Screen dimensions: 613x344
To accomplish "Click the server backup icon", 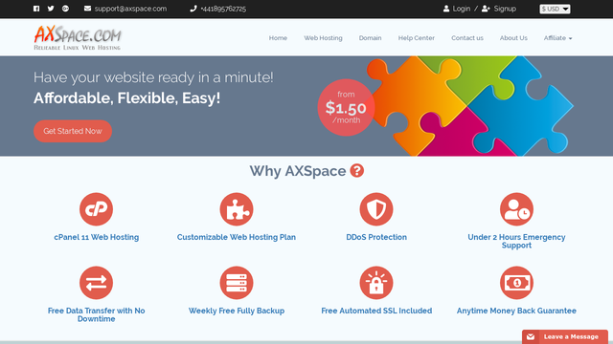I will [x=237, y=283].
